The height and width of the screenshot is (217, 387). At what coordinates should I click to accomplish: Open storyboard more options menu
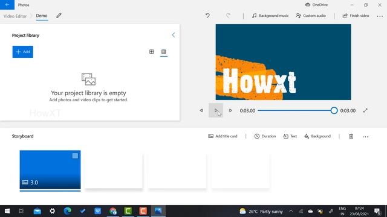coord(365,137)
